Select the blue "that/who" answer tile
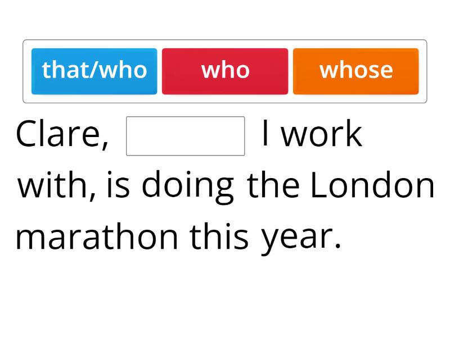Image resolution: width=450 pixels, height=337 pixels. pyautogui.click(x=94, y=71)
